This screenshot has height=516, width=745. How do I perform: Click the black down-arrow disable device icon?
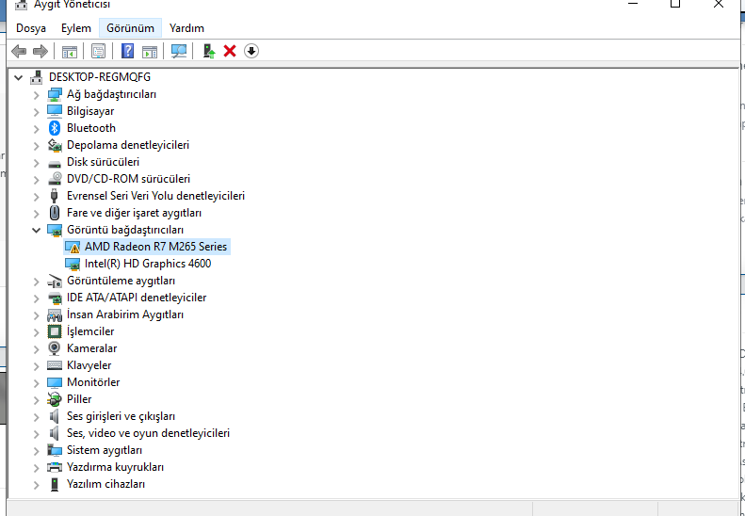click(251, 51)
